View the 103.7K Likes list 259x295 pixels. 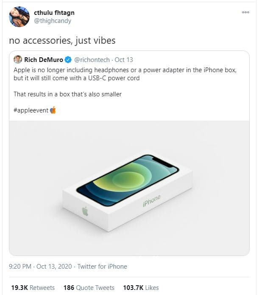click(x=141, y=287)
